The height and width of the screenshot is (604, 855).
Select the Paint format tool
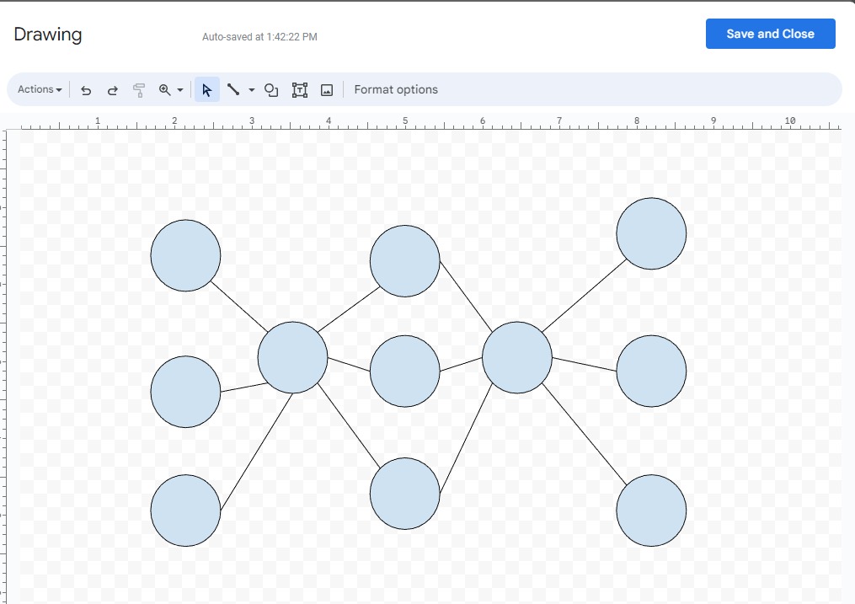138,89
